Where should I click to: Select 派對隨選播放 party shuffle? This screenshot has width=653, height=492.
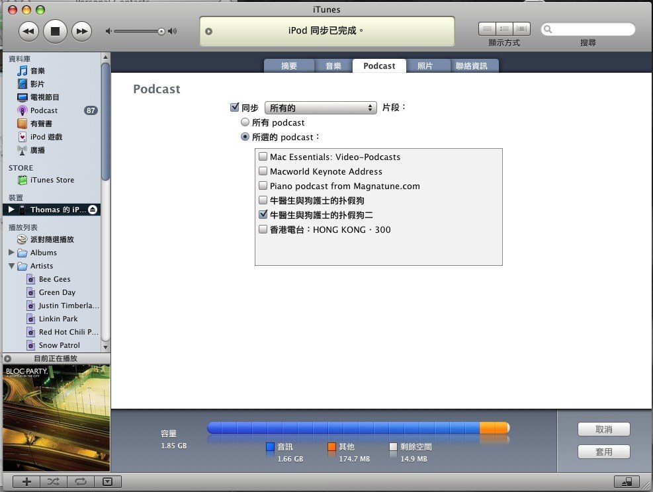(x=52, y=239)
